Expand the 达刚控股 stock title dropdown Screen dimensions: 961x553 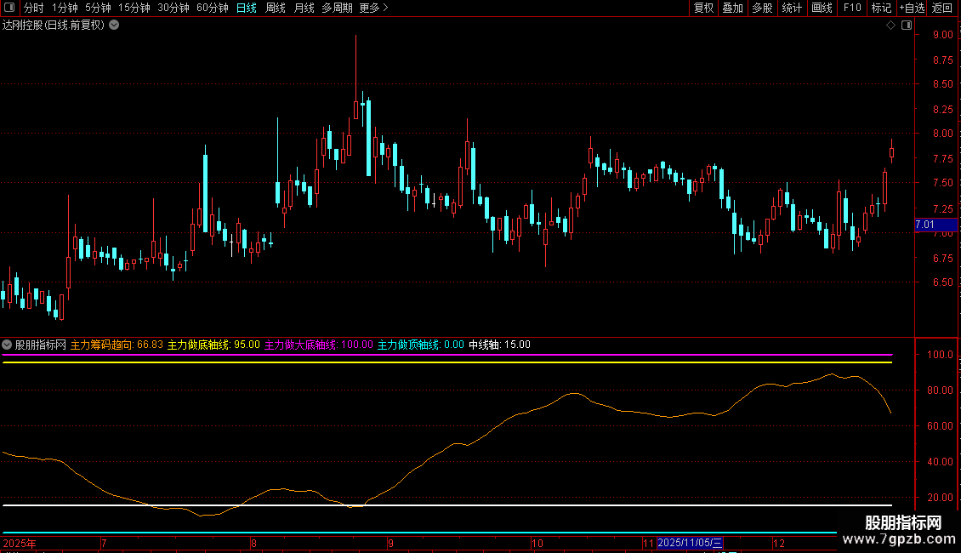coord(114,25)
